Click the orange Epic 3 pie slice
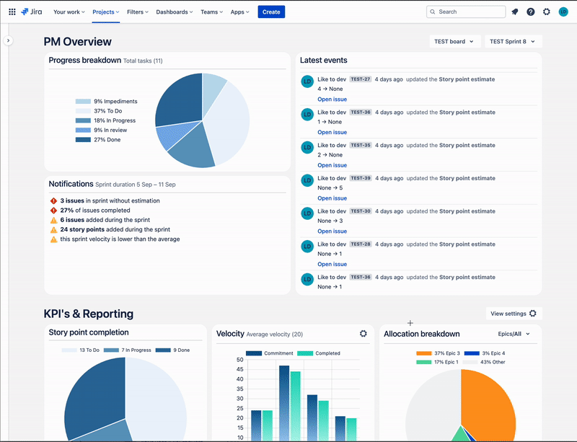This screenshot has width=577, height=442. (488, 405)
